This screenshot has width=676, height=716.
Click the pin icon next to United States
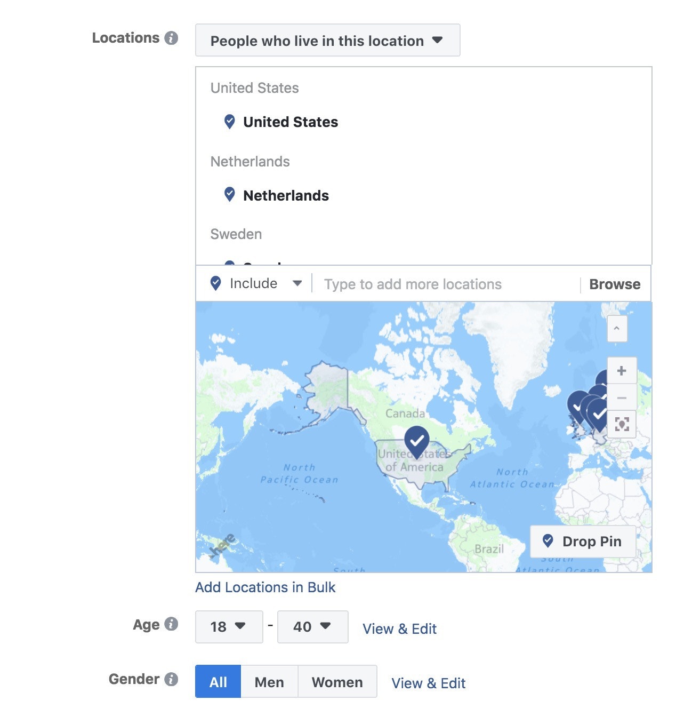pyautogui.click(x=229, y=121)
